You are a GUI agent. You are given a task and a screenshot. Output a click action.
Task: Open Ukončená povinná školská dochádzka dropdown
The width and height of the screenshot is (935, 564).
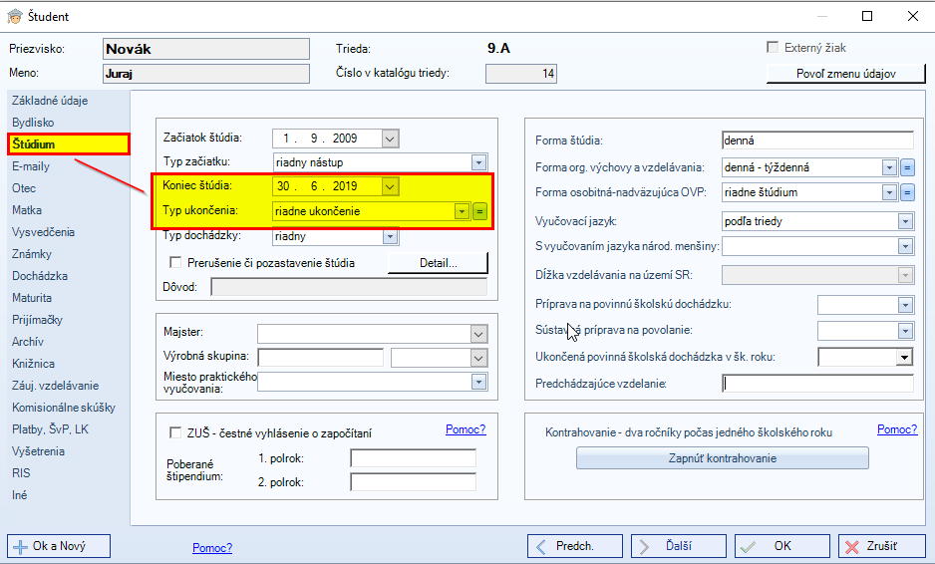[x=904, y=358]
